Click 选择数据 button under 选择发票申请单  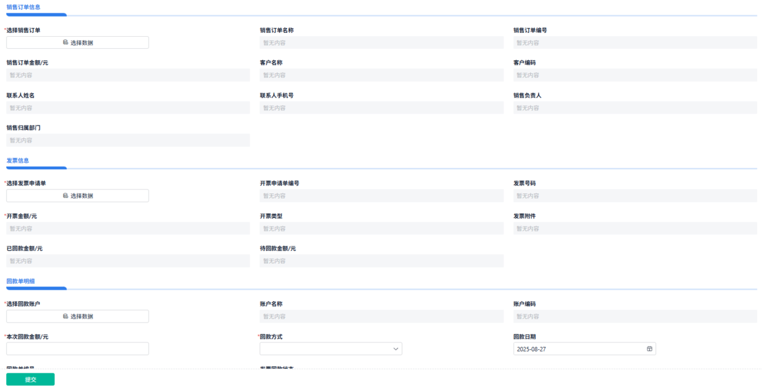tap(77, 196)
